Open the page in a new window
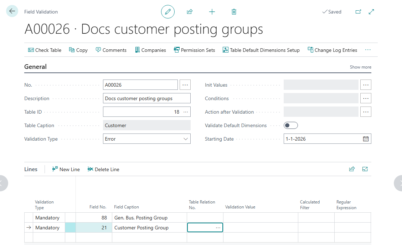Screen dimensions: 402x245 (358, 12)
